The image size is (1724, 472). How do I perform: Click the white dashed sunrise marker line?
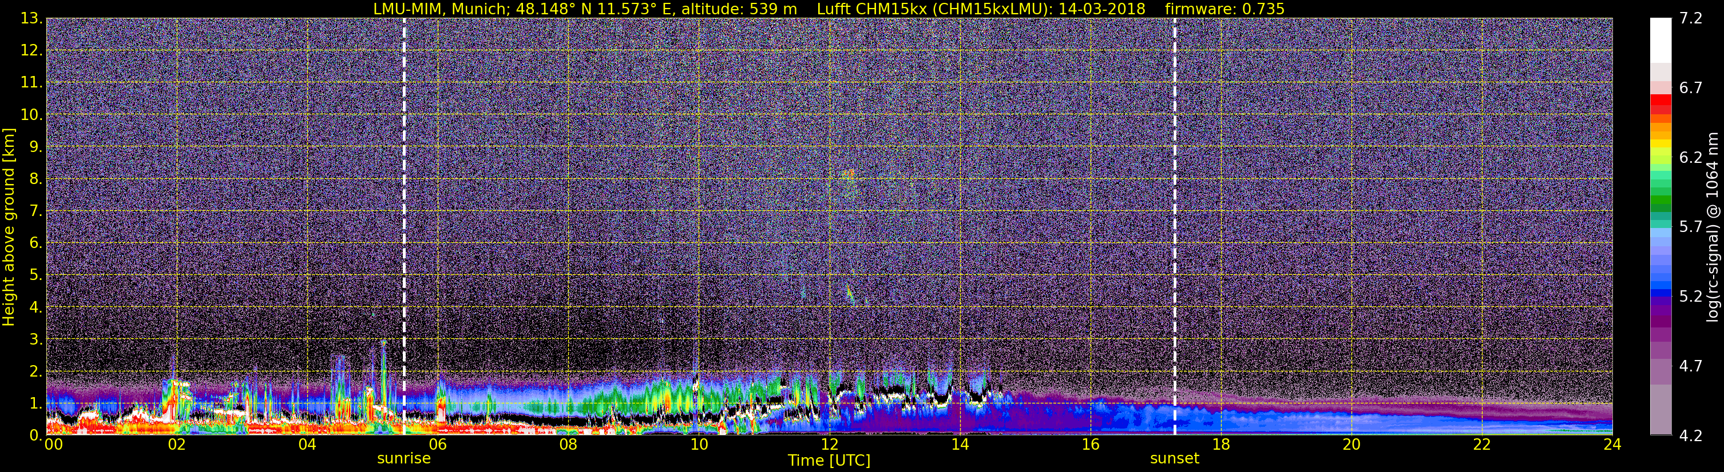404,226
